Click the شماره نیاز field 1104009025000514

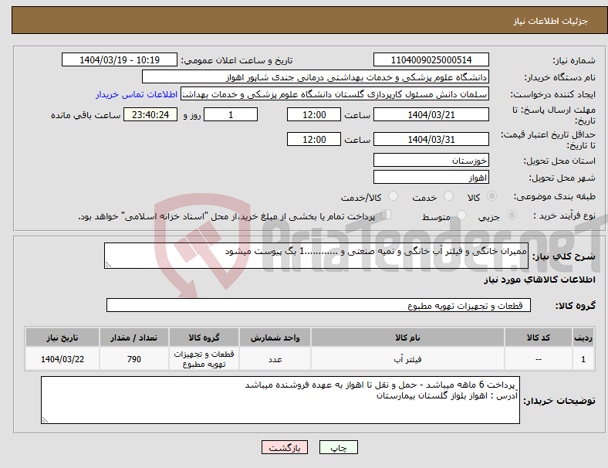[x=431, y=59]
